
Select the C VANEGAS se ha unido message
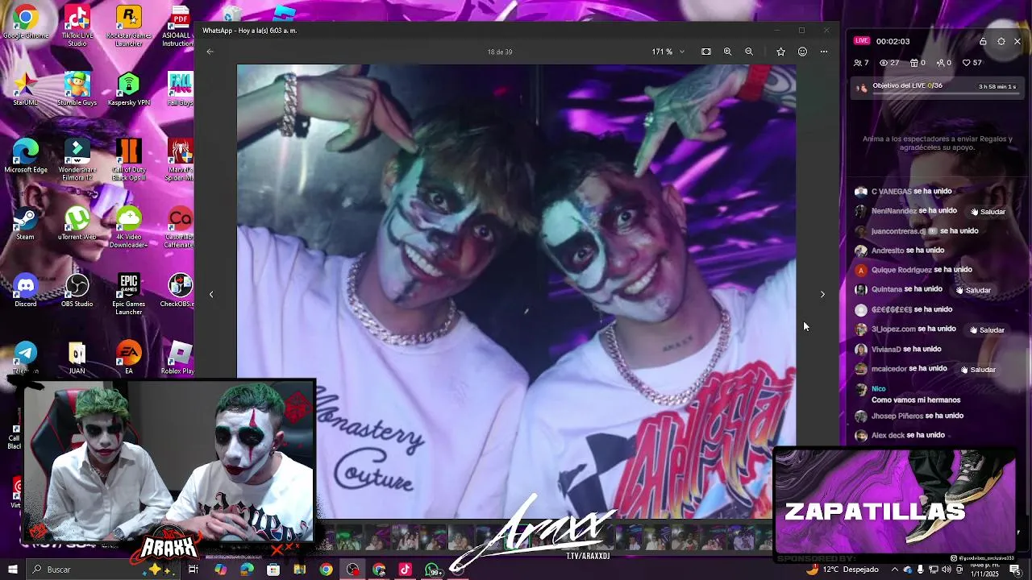pos(903,192)
